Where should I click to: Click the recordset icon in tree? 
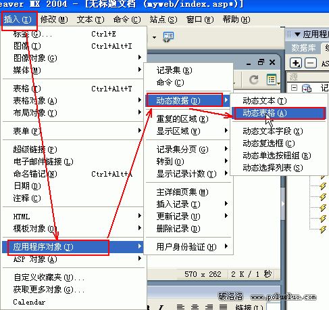307,88
